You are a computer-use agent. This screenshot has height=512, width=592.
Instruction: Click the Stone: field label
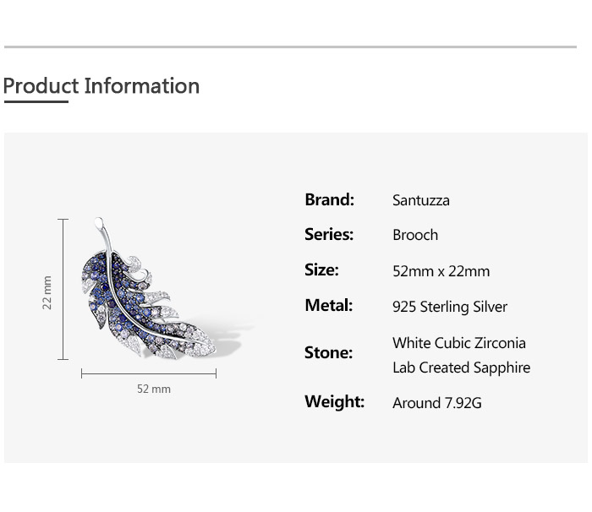pos(328,353)
